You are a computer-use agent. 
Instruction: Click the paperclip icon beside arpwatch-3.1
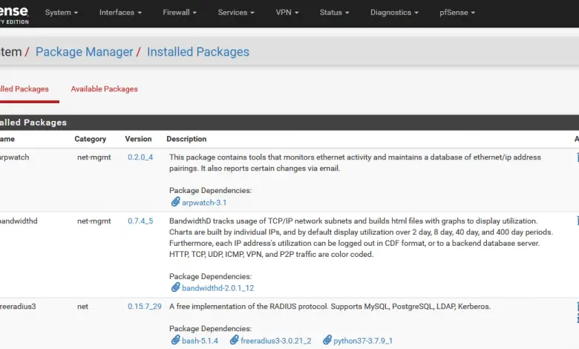175,202
